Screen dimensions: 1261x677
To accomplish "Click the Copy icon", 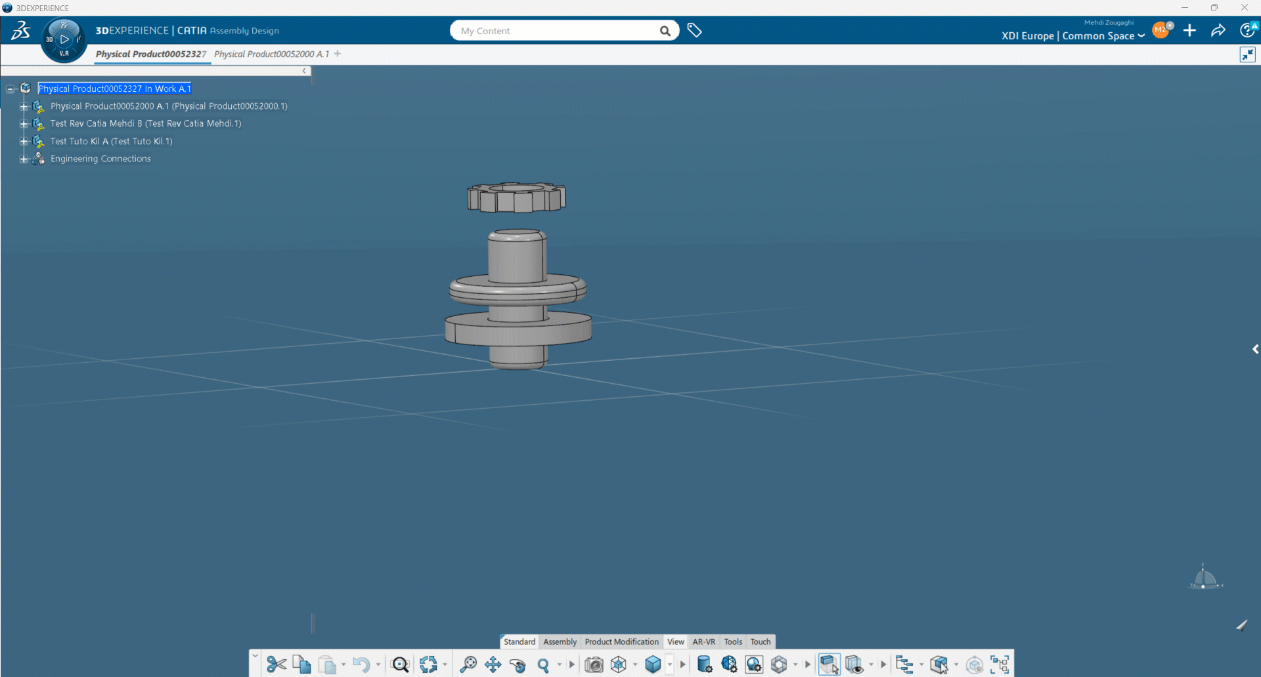I will click(301, 665).
